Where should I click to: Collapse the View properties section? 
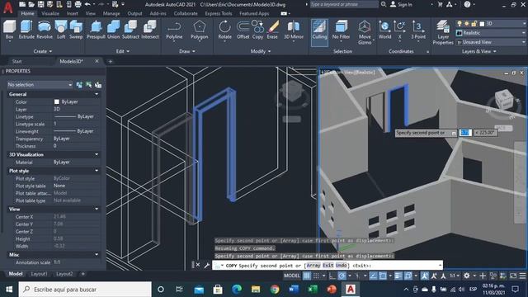97,209
